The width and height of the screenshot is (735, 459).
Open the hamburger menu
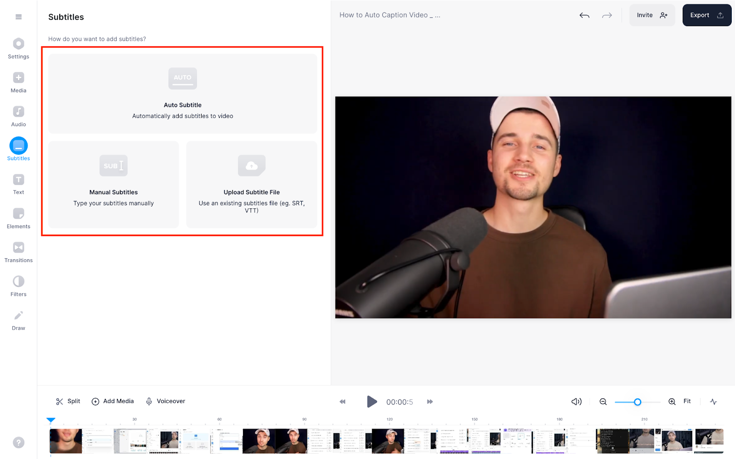tap(18, 17)
